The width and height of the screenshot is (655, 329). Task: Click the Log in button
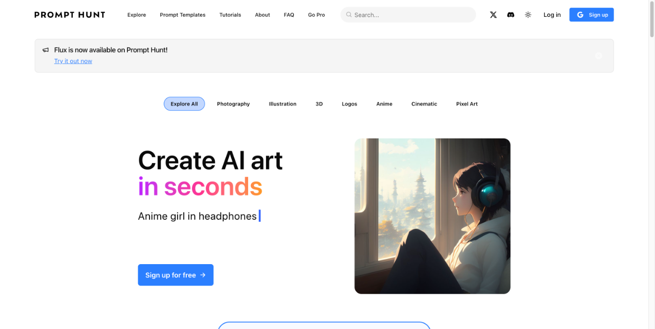[552, 15]
